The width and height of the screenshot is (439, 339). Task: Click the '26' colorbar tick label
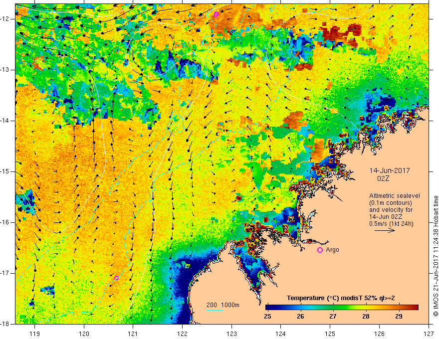[300, 317]
